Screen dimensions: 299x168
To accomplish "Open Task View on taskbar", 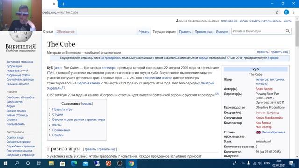I will pyautogui.click(x=39, y=163).
